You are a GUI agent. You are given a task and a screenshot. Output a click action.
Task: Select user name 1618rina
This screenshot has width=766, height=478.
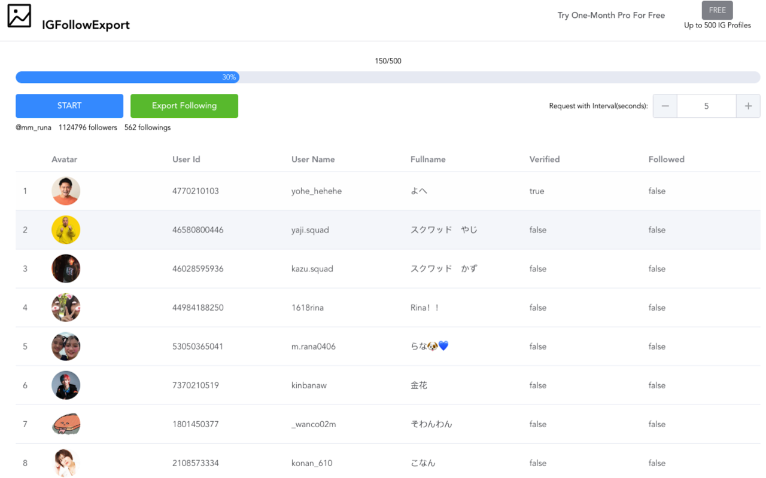tap(308, 308)
